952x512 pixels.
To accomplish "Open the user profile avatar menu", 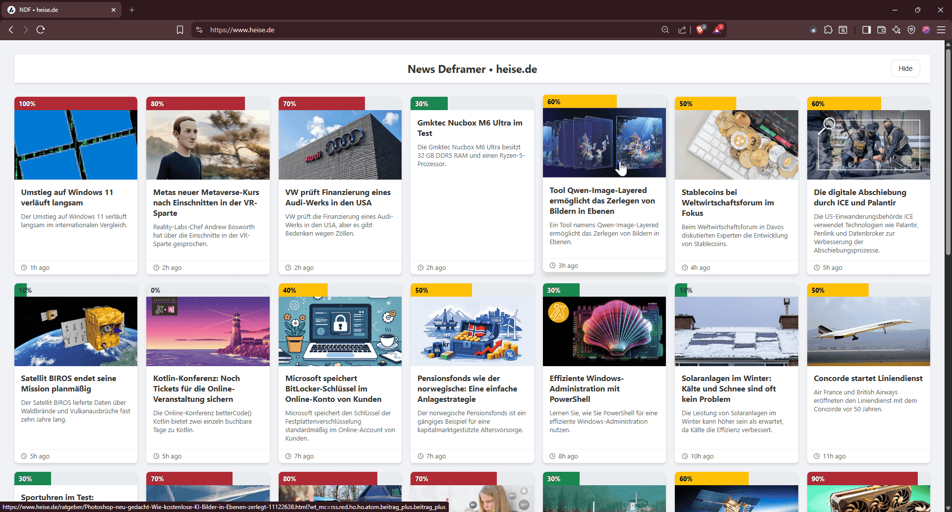I will coord(926,30).
